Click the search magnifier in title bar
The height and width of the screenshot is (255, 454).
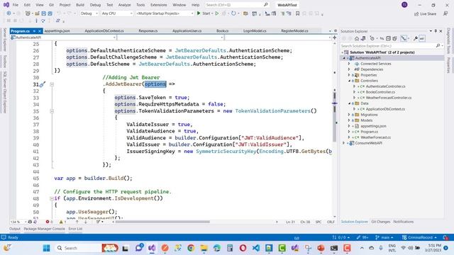click(x=265, y=5)
